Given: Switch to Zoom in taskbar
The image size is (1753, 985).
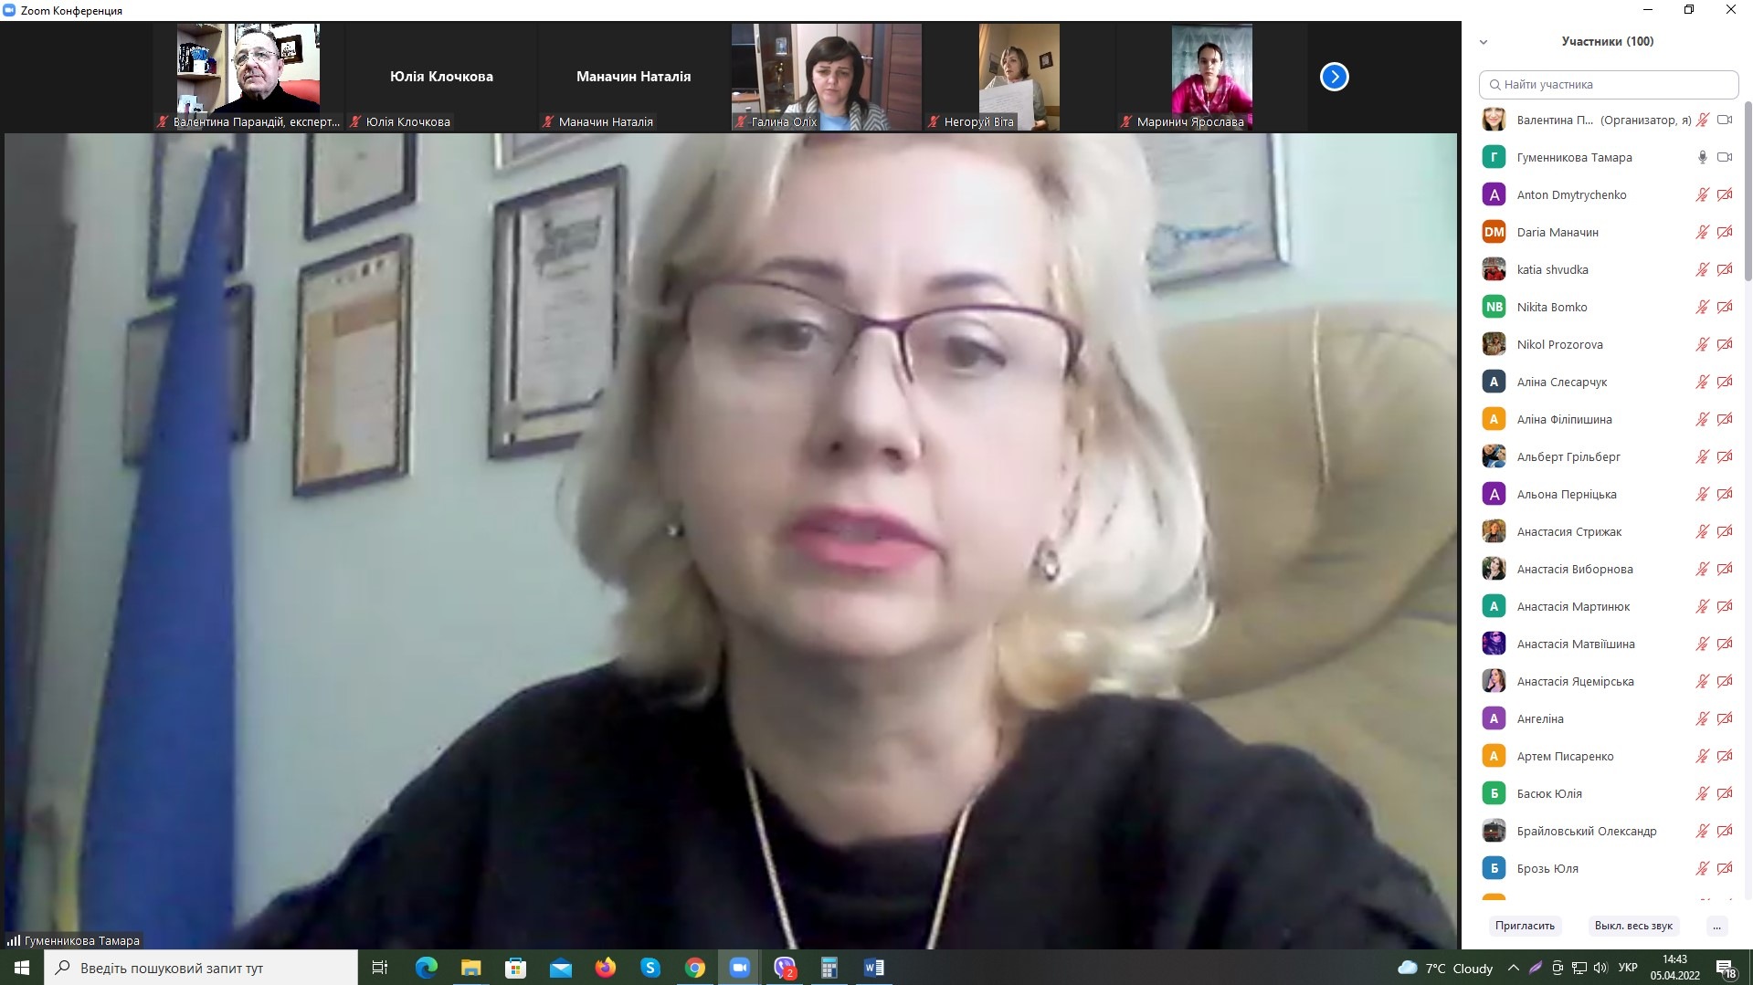Looking at the screenshot, I should point(739,968).
